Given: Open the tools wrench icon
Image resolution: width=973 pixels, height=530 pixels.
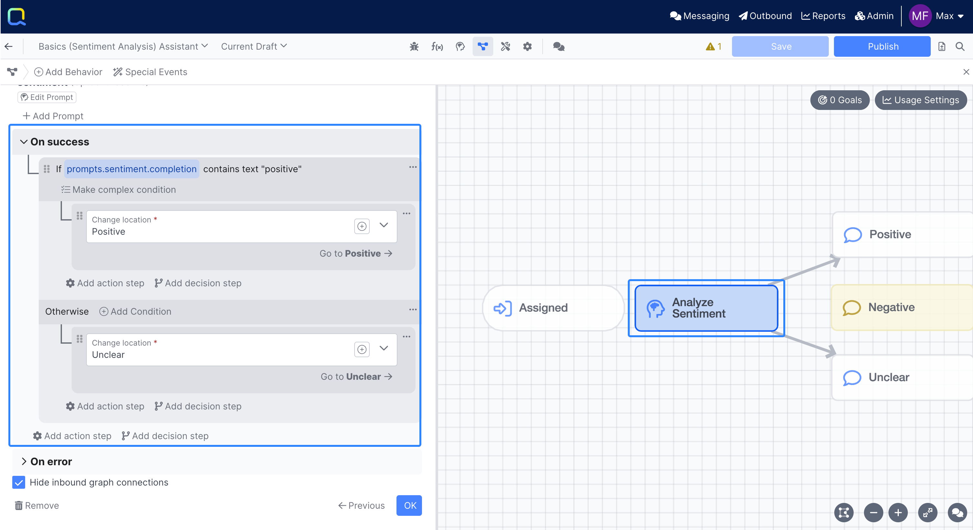Looking at the screenshot, I should 505,46.
